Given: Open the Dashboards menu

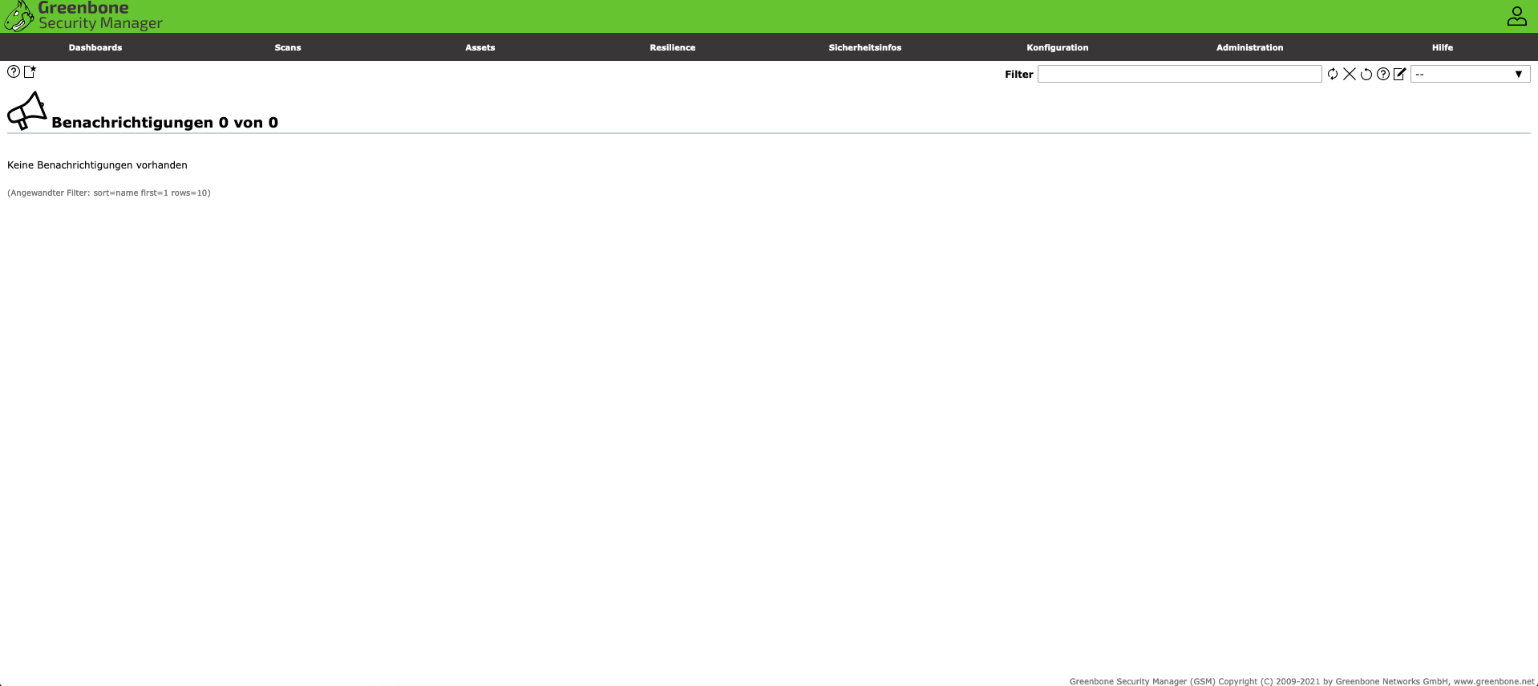Looking at the screenshot, I should tap(95, 47).
